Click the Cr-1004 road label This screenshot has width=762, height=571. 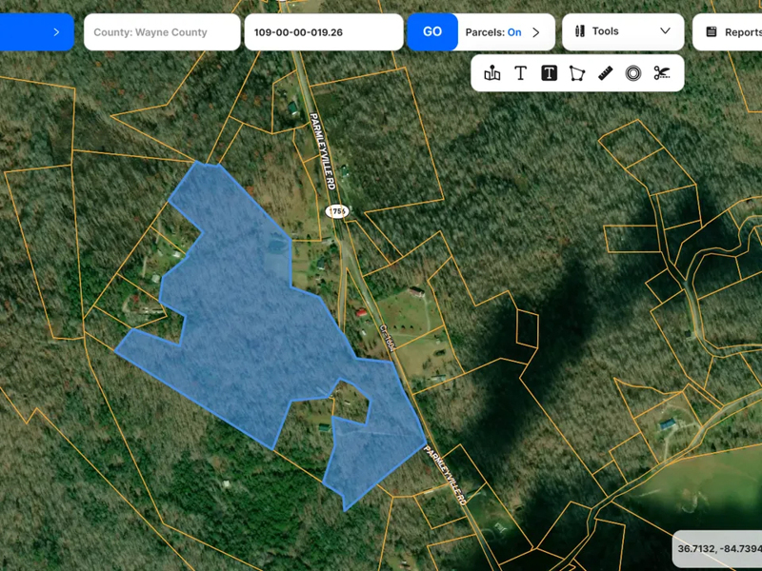tap(388, 337)
